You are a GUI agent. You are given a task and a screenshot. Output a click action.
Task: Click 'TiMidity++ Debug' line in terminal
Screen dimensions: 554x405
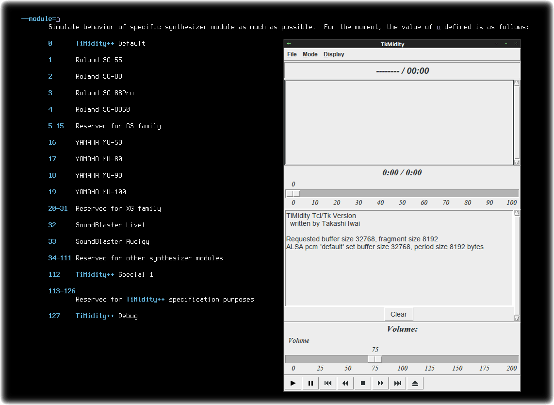pos(106,316)
